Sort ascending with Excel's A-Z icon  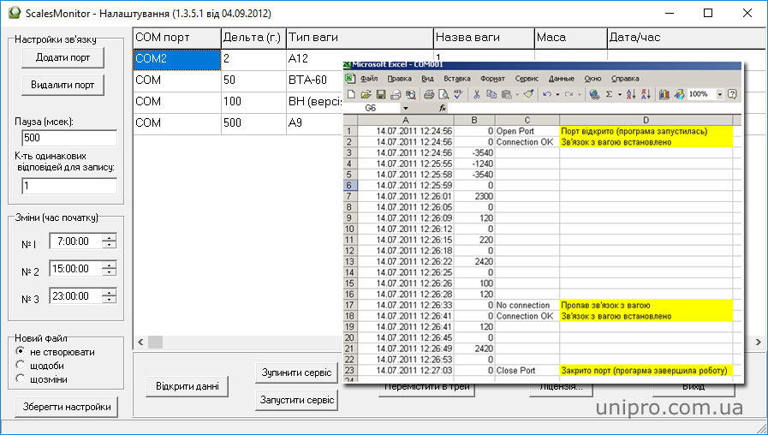pyautogui.click(x=631, y=94)
